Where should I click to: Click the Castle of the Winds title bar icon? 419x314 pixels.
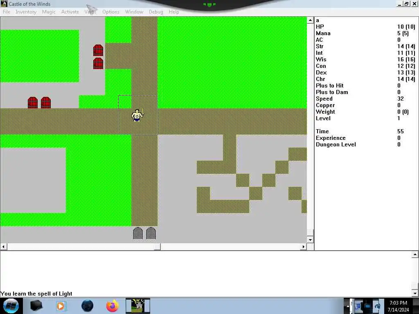coord(4,4)
